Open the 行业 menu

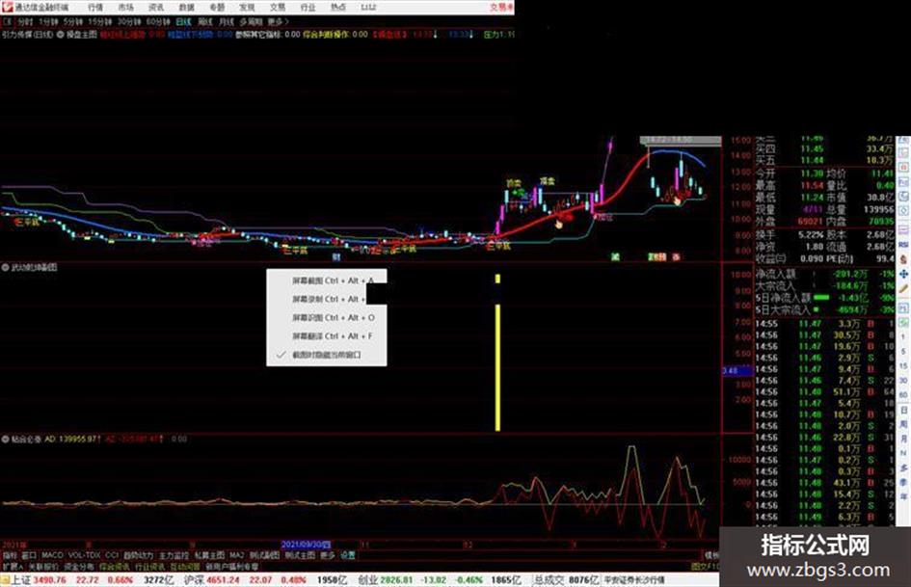point(308,7)
